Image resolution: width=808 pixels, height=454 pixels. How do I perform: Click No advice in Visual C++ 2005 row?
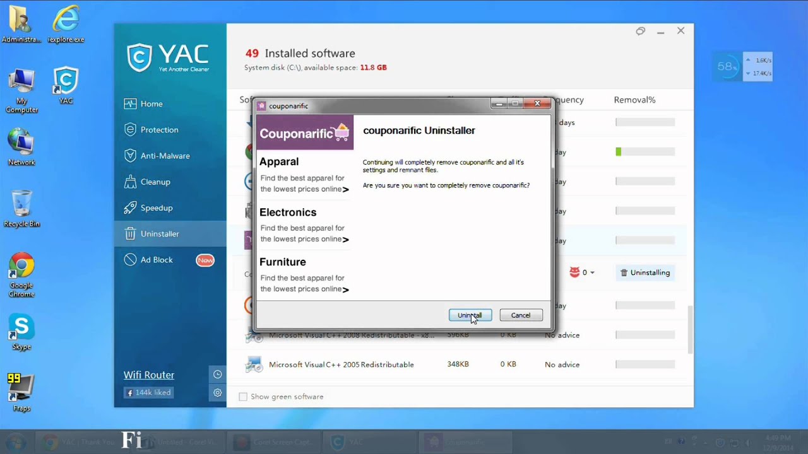(562, 364)
